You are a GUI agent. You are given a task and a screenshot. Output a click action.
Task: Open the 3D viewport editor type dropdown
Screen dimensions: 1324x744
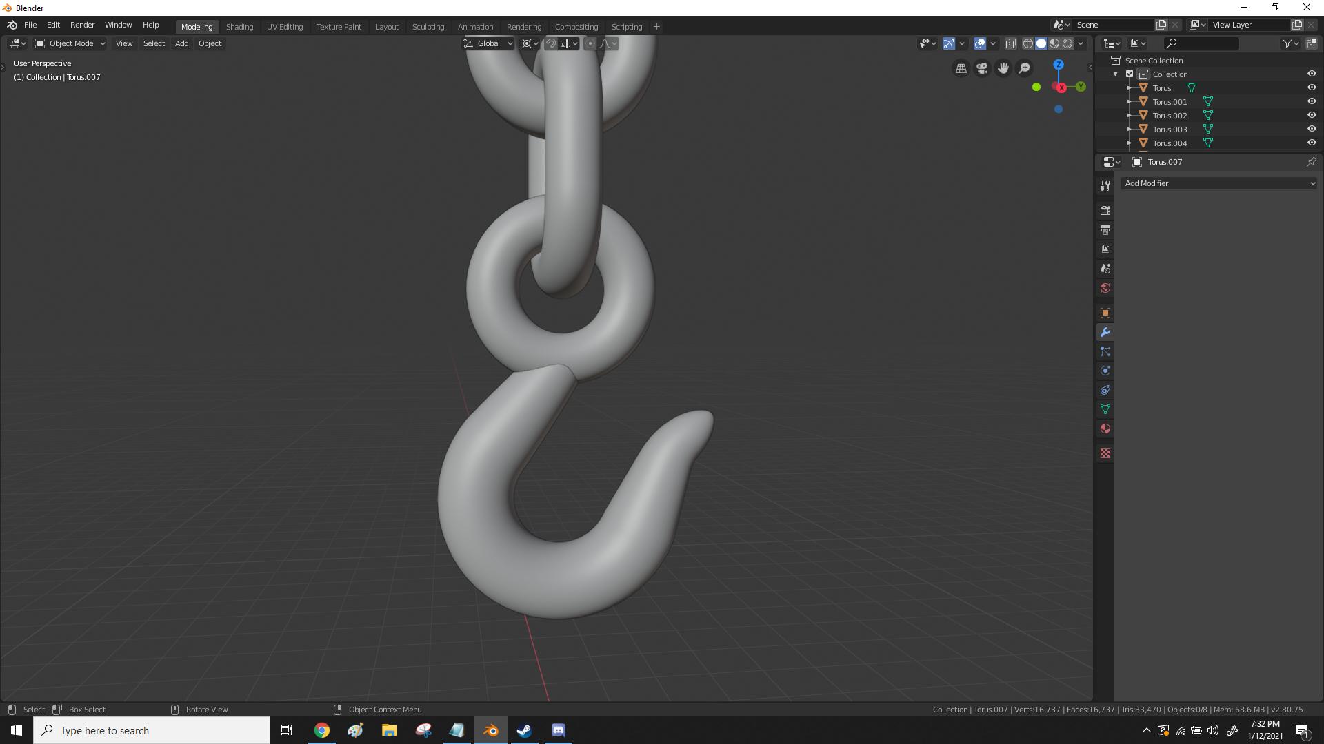pyautogui.click(x=17, y=43)
